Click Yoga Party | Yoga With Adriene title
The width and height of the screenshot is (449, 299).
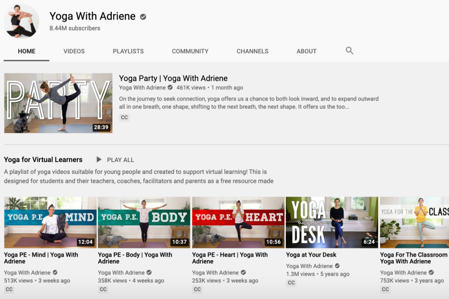click(x=173, y=78)
